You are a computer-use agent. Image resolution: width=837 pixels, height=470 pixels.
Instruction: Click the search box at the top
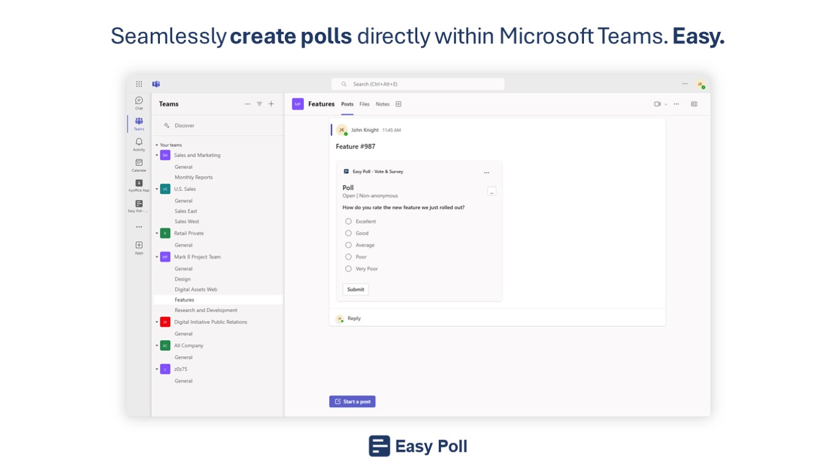418,84
